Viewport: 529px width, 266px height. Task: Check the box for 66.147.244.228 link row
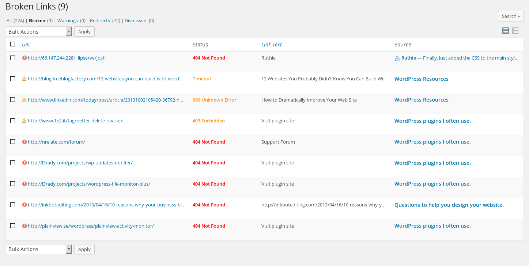coord(13,58)
